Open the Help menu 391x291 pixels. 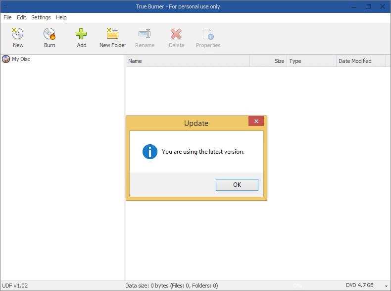pyautogui.click(x=61, y=17)
